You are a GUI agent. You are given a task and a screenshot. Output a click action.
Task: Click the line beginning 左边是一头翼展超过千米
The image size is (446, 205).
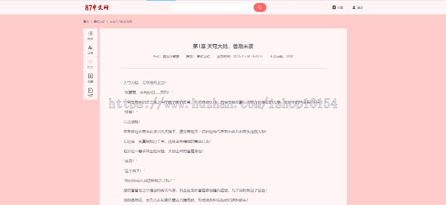pos(167,141)
